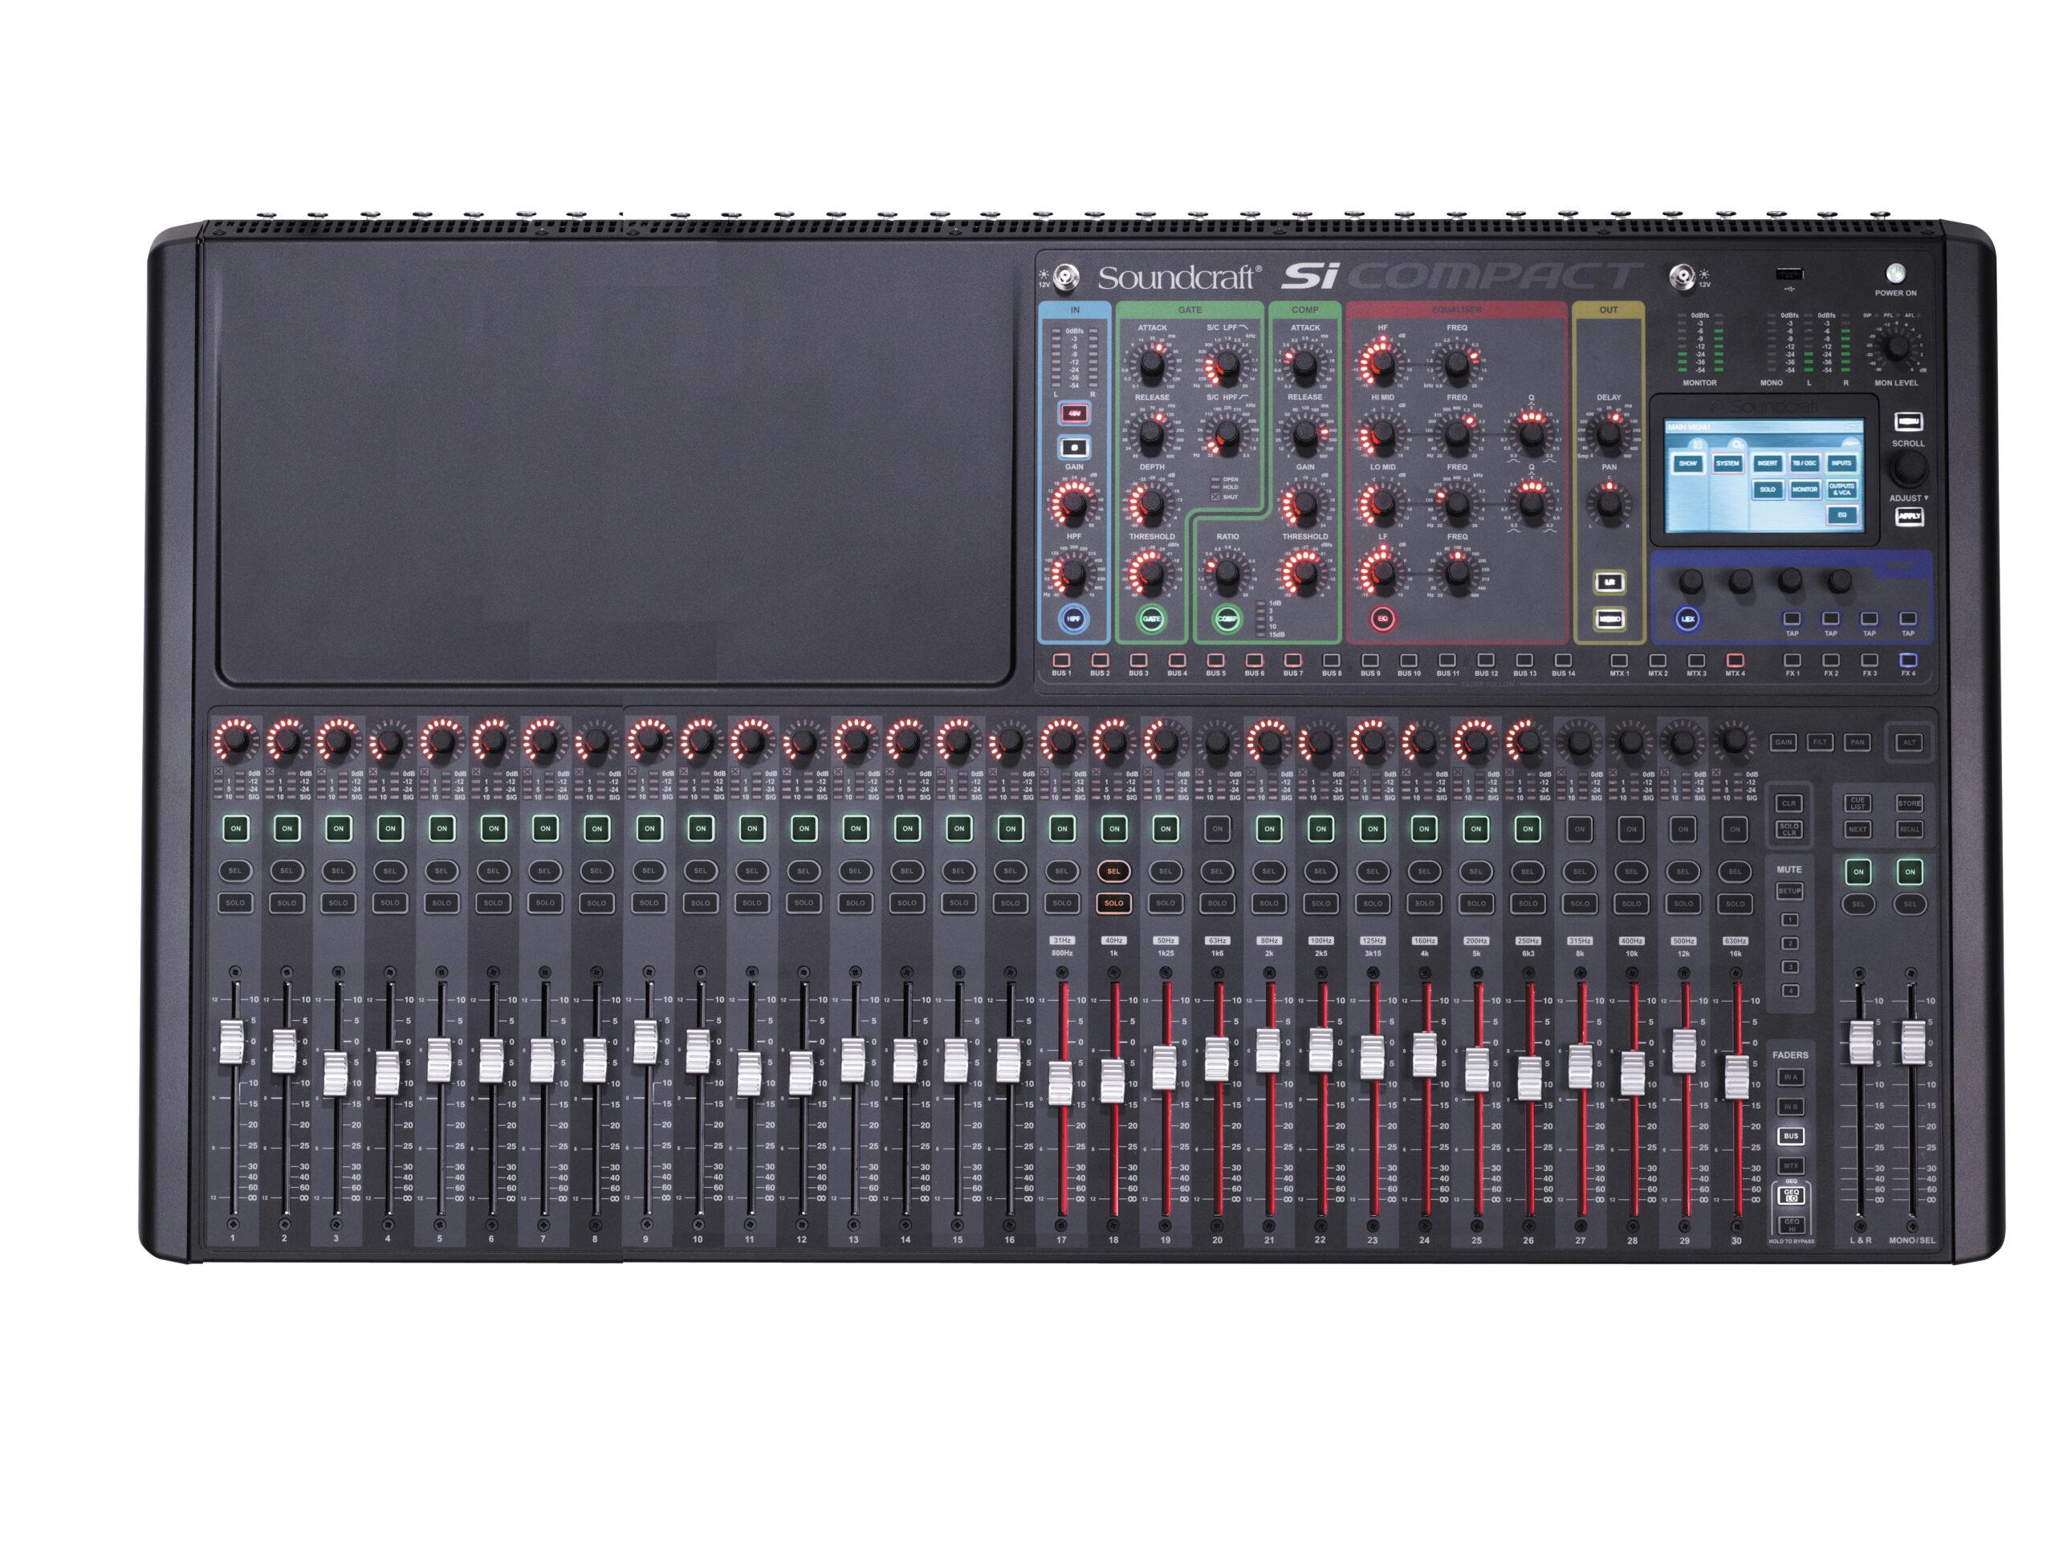Toggle the ON button on channel 1
Image resolution: width=2055 pixels, height=1541 pixels.
235,827
